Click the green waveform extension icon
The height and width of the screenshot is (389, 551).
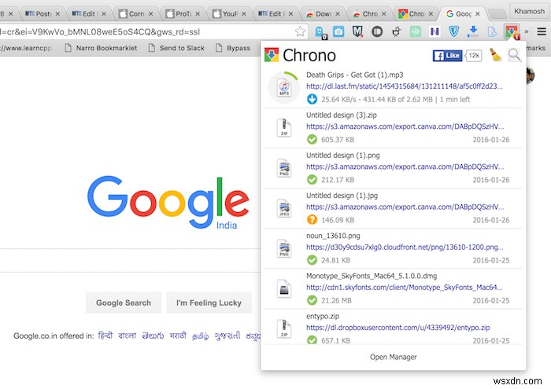(x=416, y=32)
